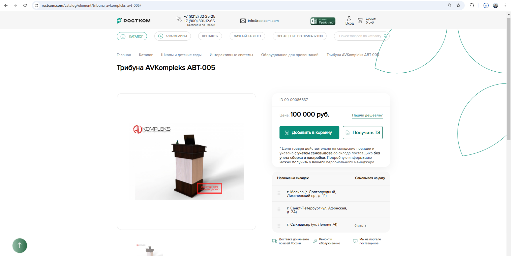Viewport: 511px width, 256px height.
Task: Click Самовывоз на дату header
Action: [x=370, y=178]
